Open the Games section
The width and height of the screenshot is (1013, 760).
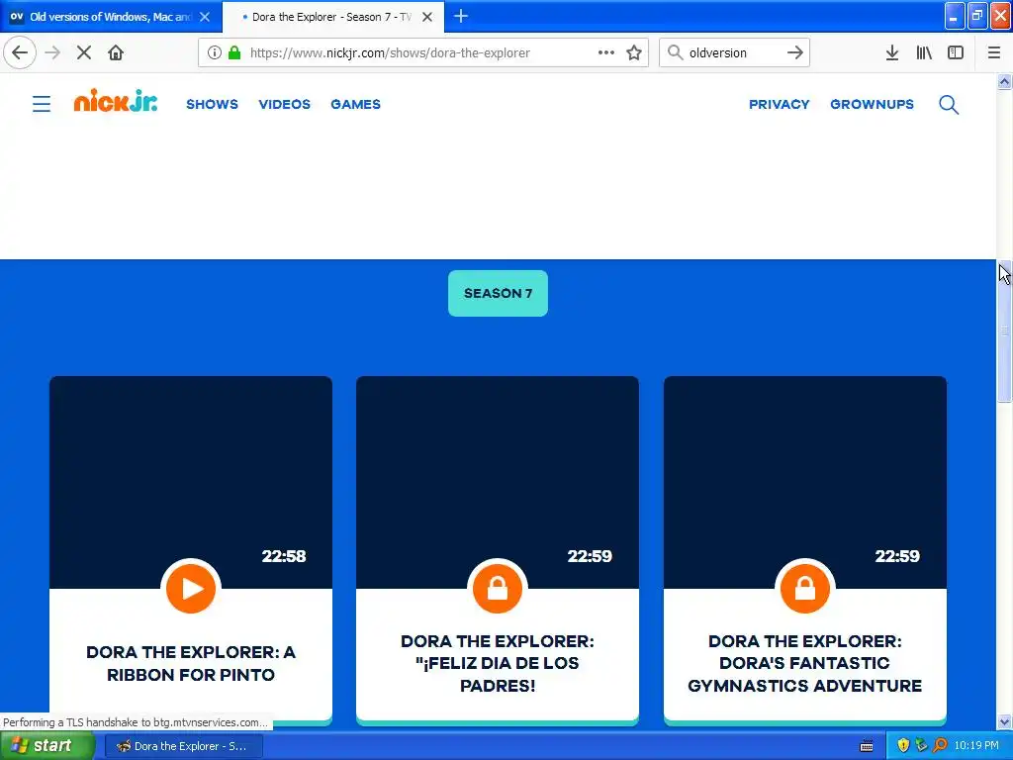tap(355, 104)
